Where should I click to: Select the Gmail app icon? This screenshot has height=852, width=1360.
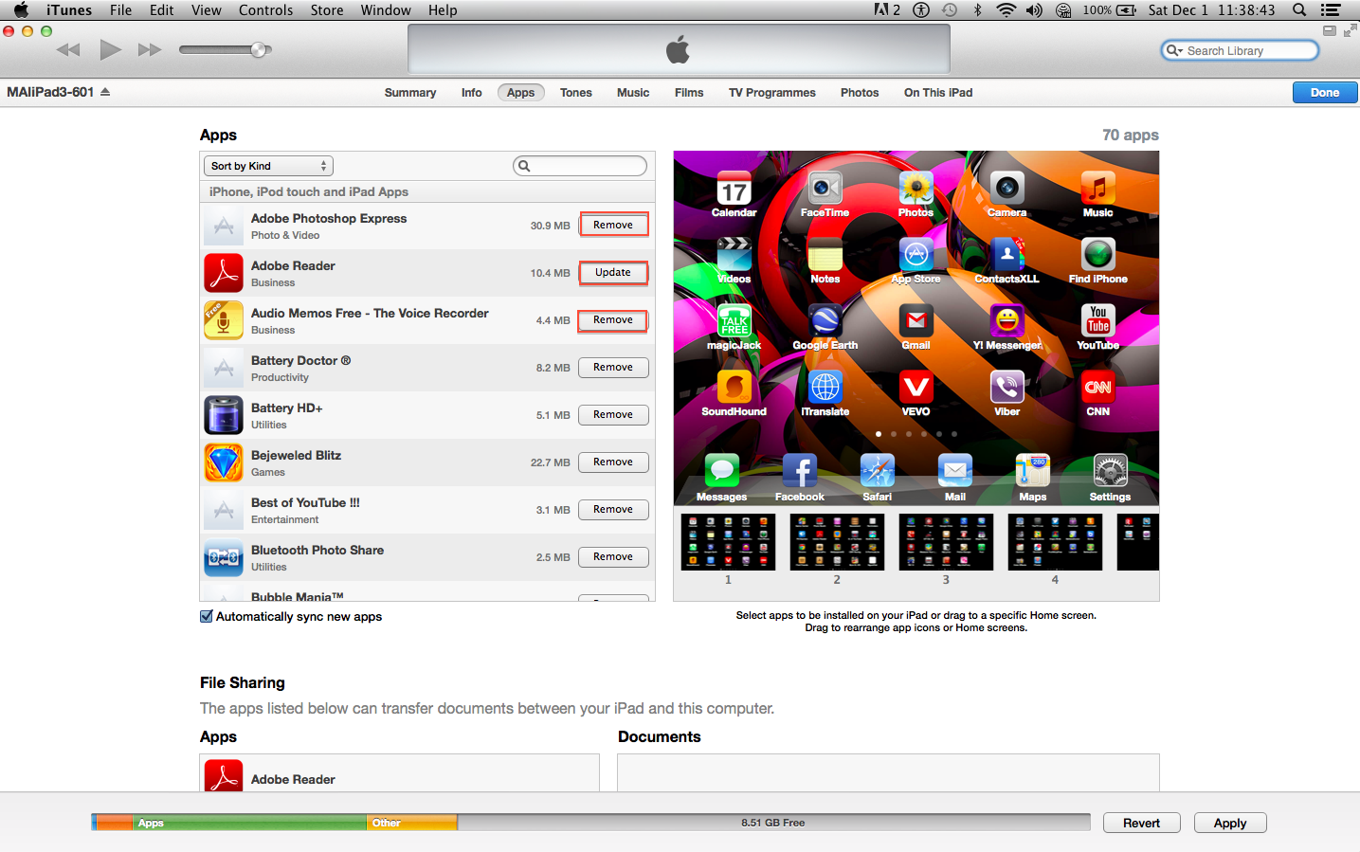coord(916,320)
